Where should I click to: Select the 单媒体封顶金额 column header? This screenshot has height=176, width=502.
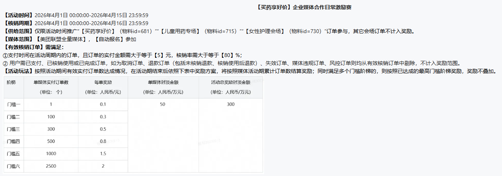pos(163,82)
